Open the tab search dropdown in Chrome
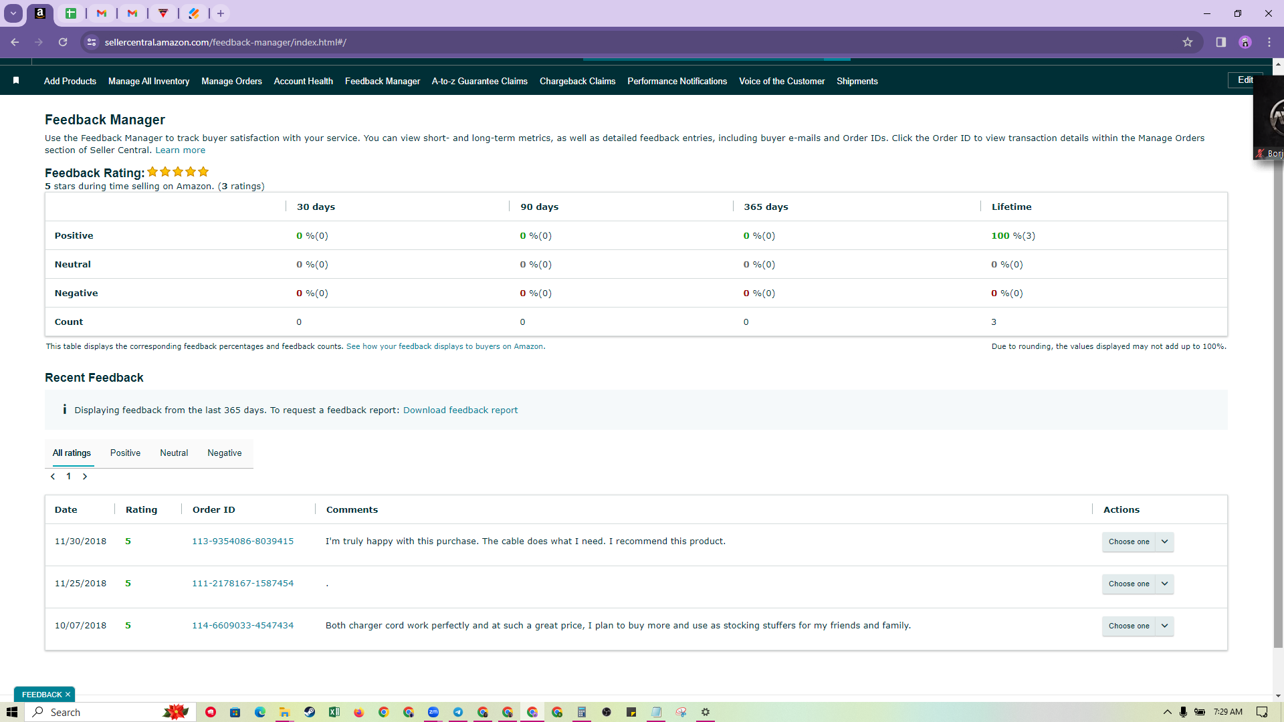This screenshot has height=722, width=1284. pos(13,13)
